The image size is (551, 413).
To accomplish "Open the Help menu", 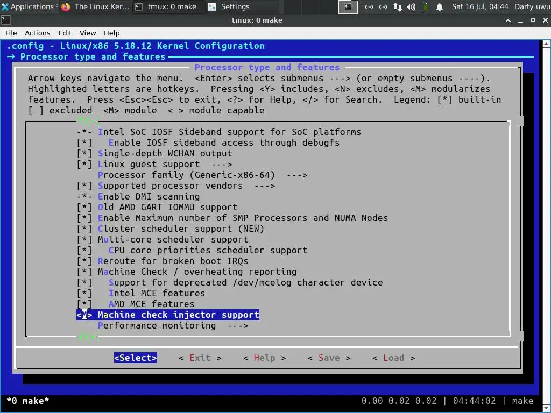I will pos(112,33).
